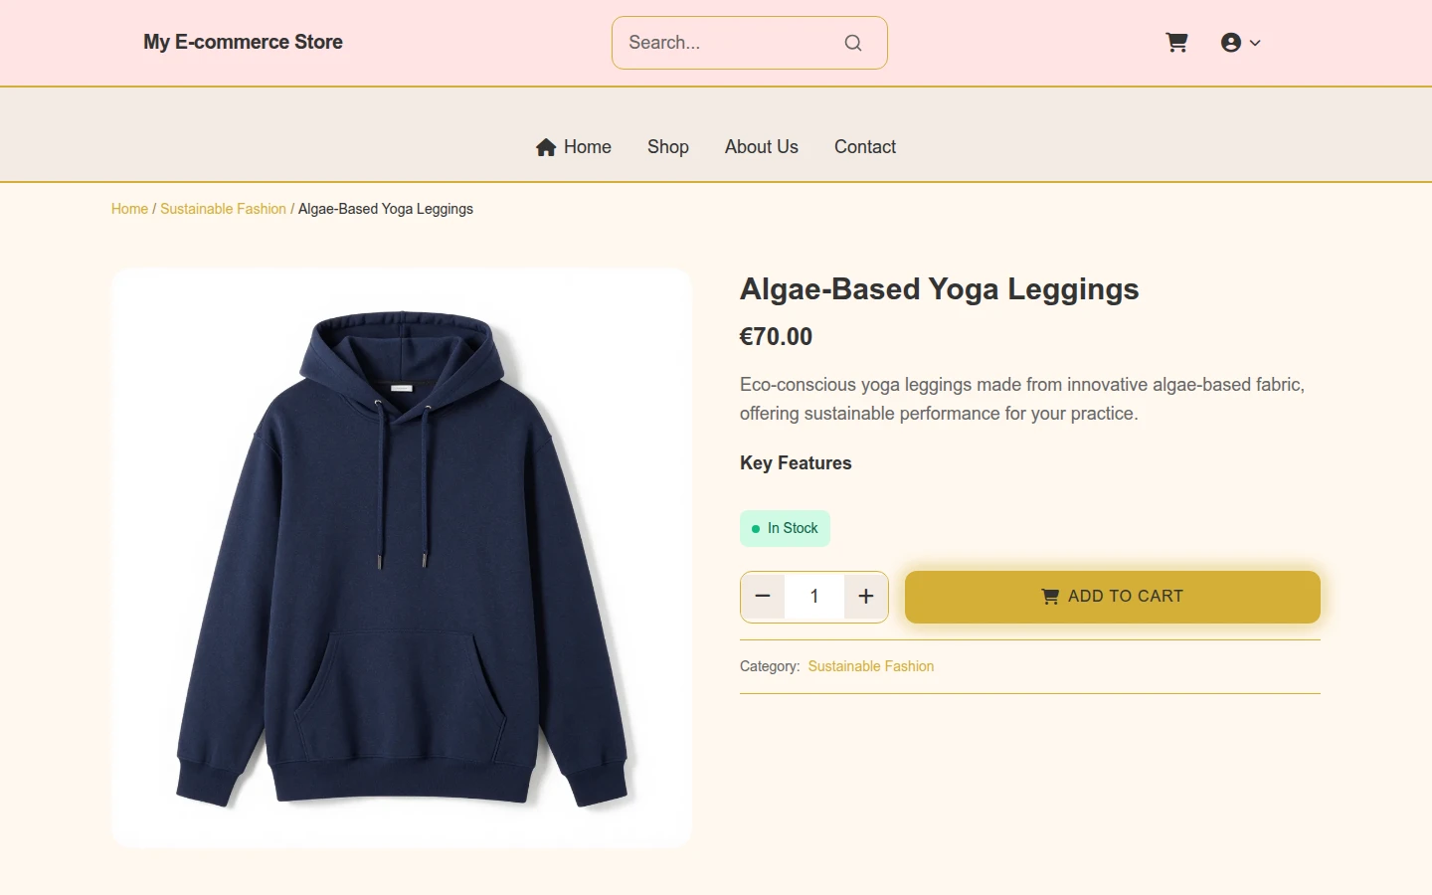Click the user account avatar icon
This screenshot has width=1432, height=895.
tap(1231, 43)
